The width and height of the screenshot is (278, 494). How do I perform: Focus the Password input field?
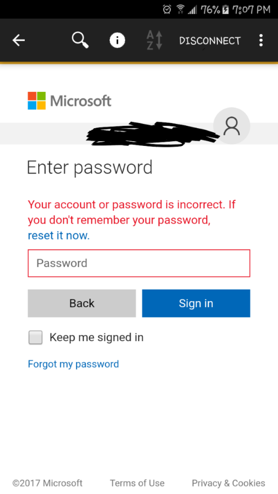click(139, 263)
